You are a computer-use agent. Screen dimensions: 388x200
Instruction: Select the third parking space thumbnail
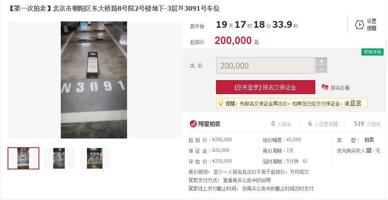(x=95, y=158)
